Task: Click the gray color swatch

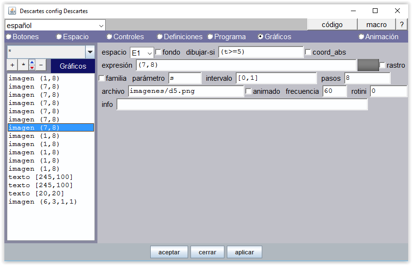Action: (x=367, y=65)
